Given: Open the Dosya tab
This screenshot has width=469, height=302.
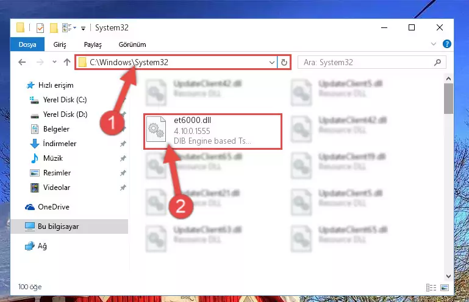Looking at the screenshot, I should pos(27,44).
